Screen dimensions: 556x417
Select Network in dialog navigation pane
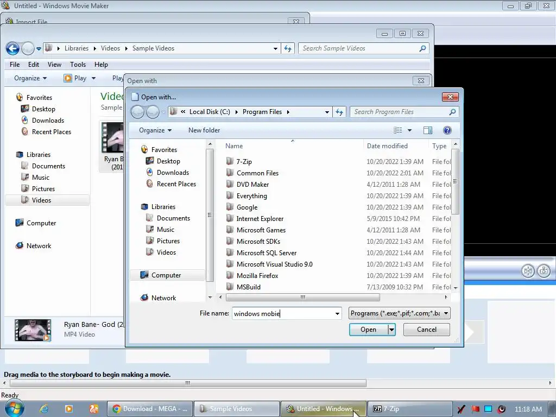[x=163, y=298]
